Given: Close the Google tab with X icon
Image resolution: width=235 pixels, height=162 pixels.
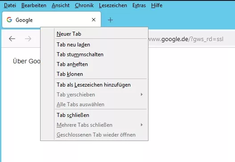Looking at the screenshot, I should click(x=94, y=20).
